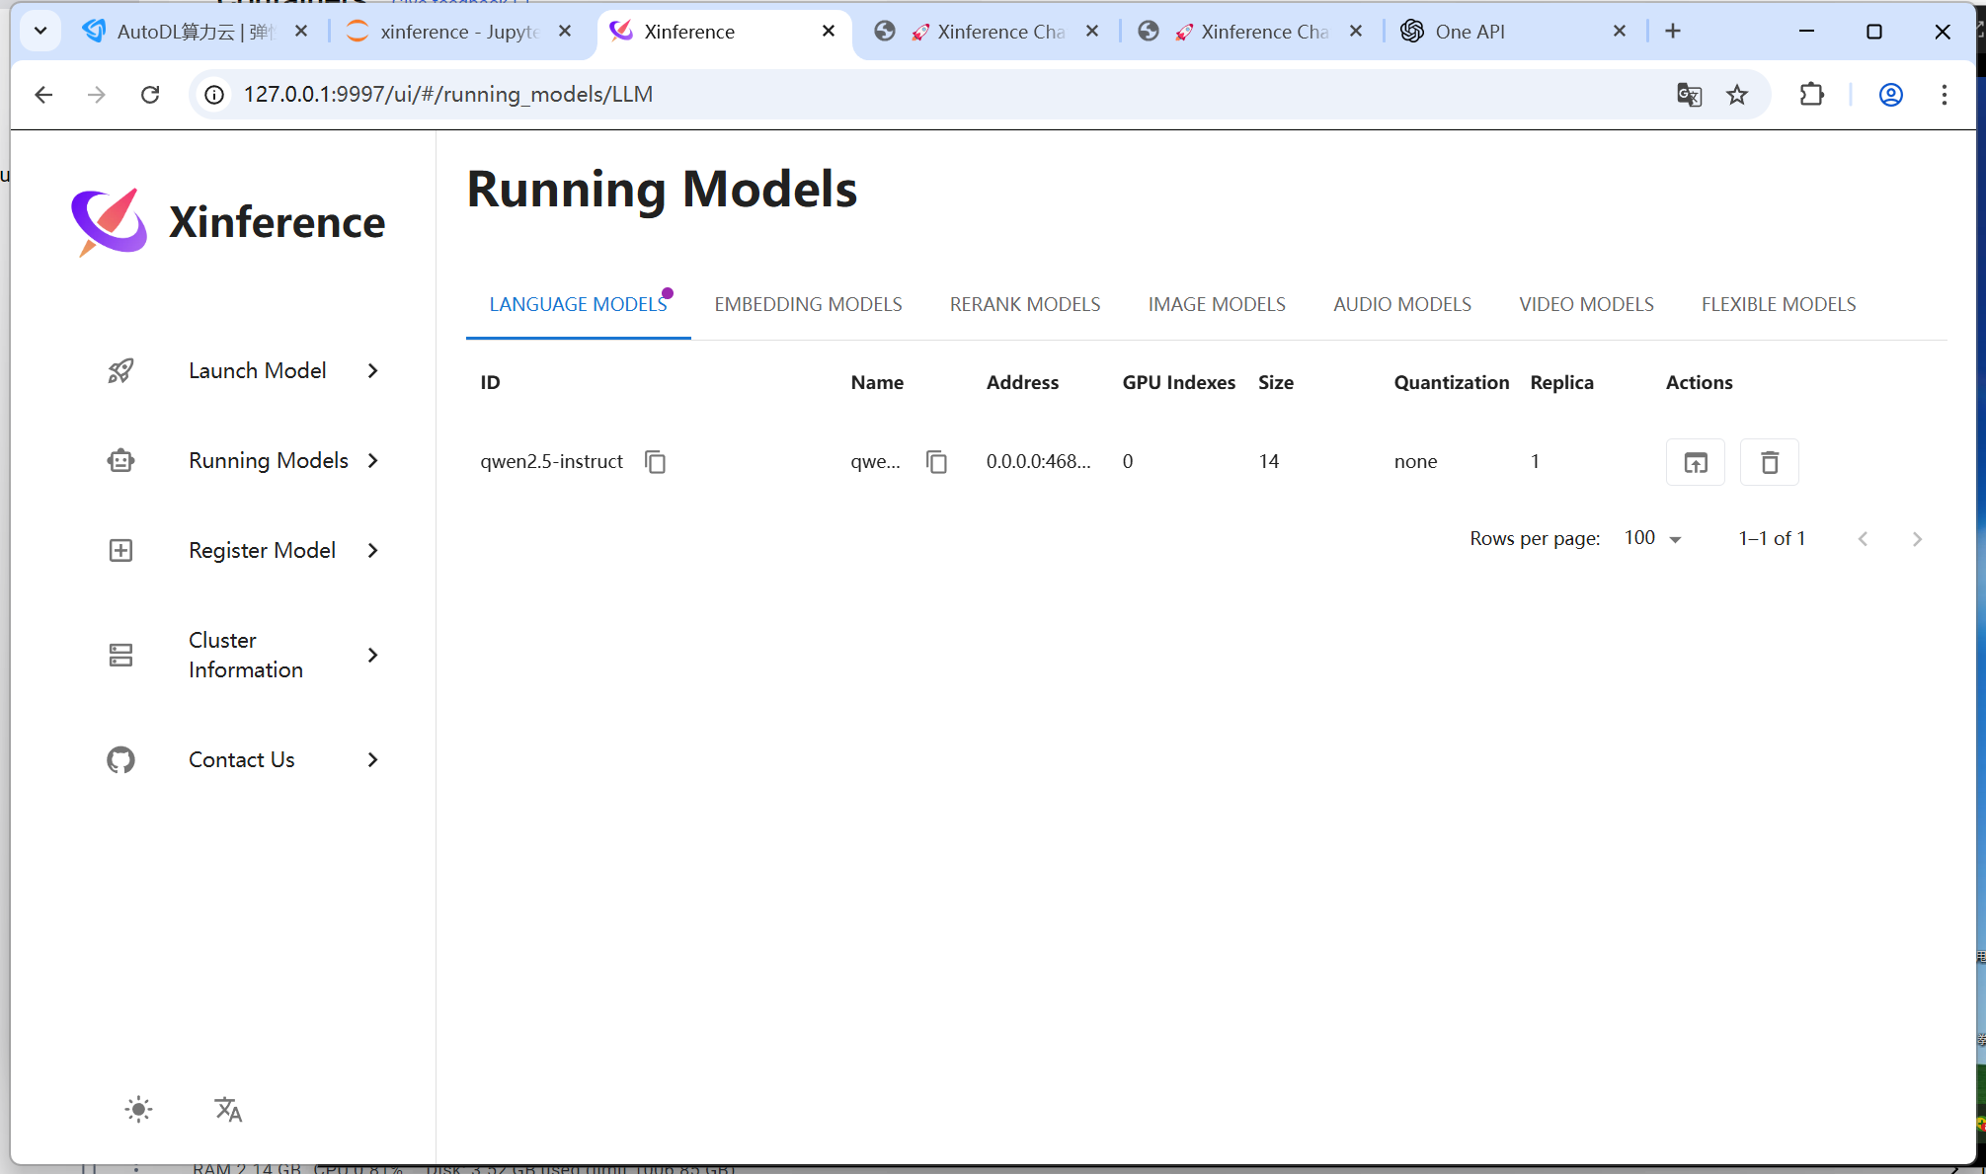Screen dimensions: 1986x1174
Task: Toggle the light/dark theme sun icon
Action: coord(139,1109)
